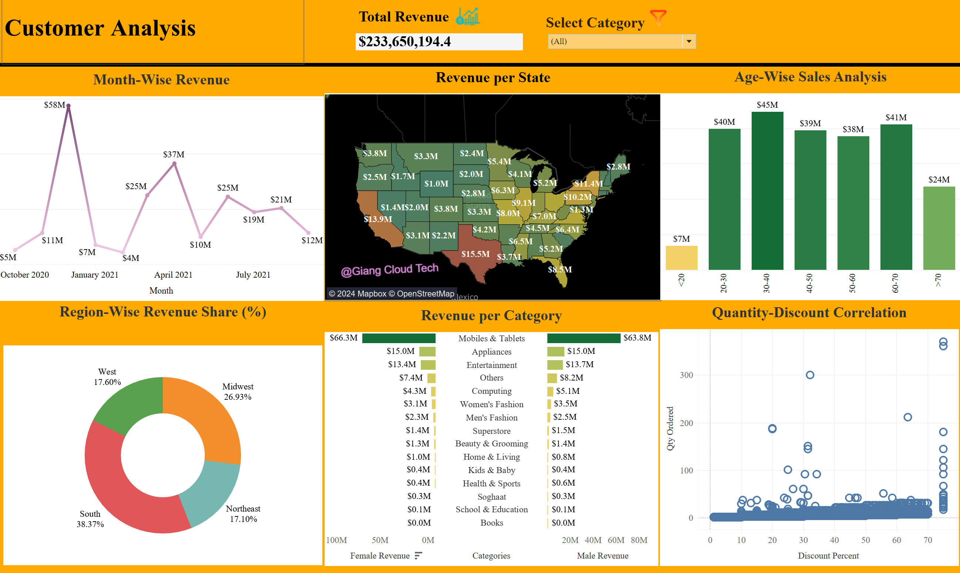Click the Health & Sports category label
Screen dimensions: 960x573
[x=491, y=483]
